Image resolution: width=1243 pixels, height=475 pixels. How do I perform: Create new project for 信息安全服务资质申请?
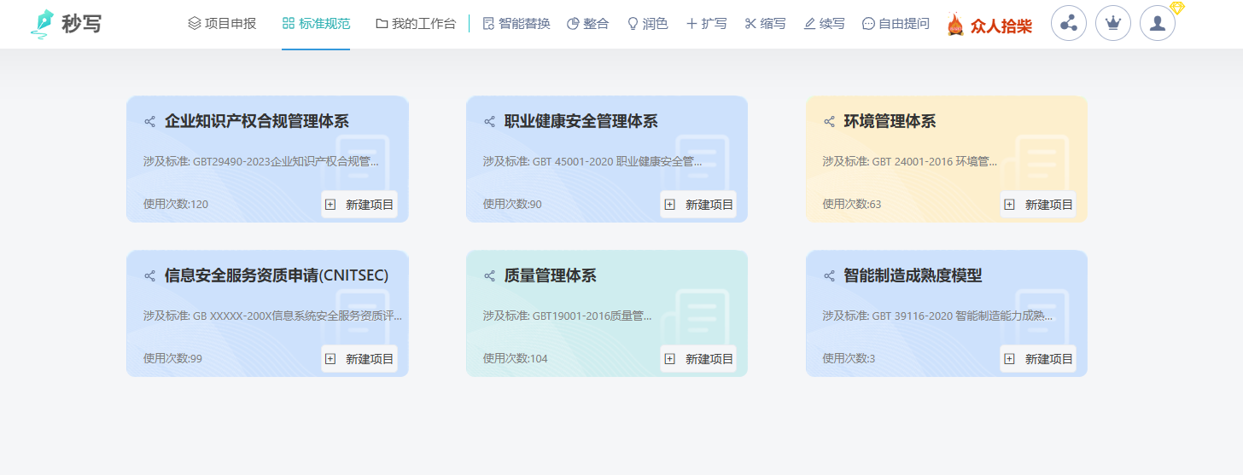point(359,359)
